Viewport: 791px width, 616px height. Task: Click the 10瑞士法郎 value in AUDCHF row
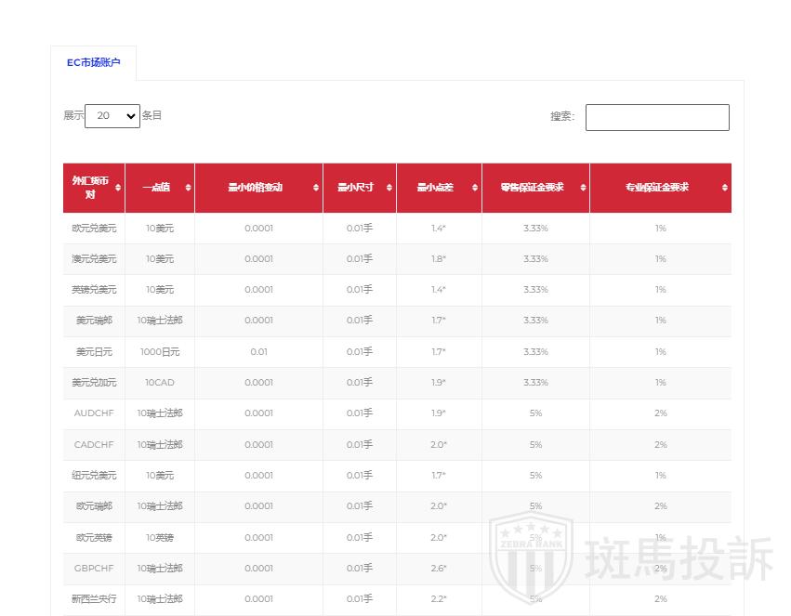160,413
